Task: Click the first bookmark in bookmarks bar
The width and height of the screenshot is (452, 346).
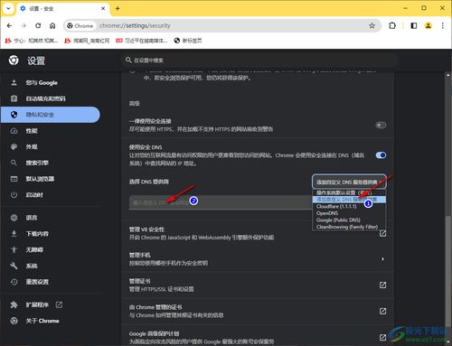Action: pyautogui.click(x=32, y=41)
